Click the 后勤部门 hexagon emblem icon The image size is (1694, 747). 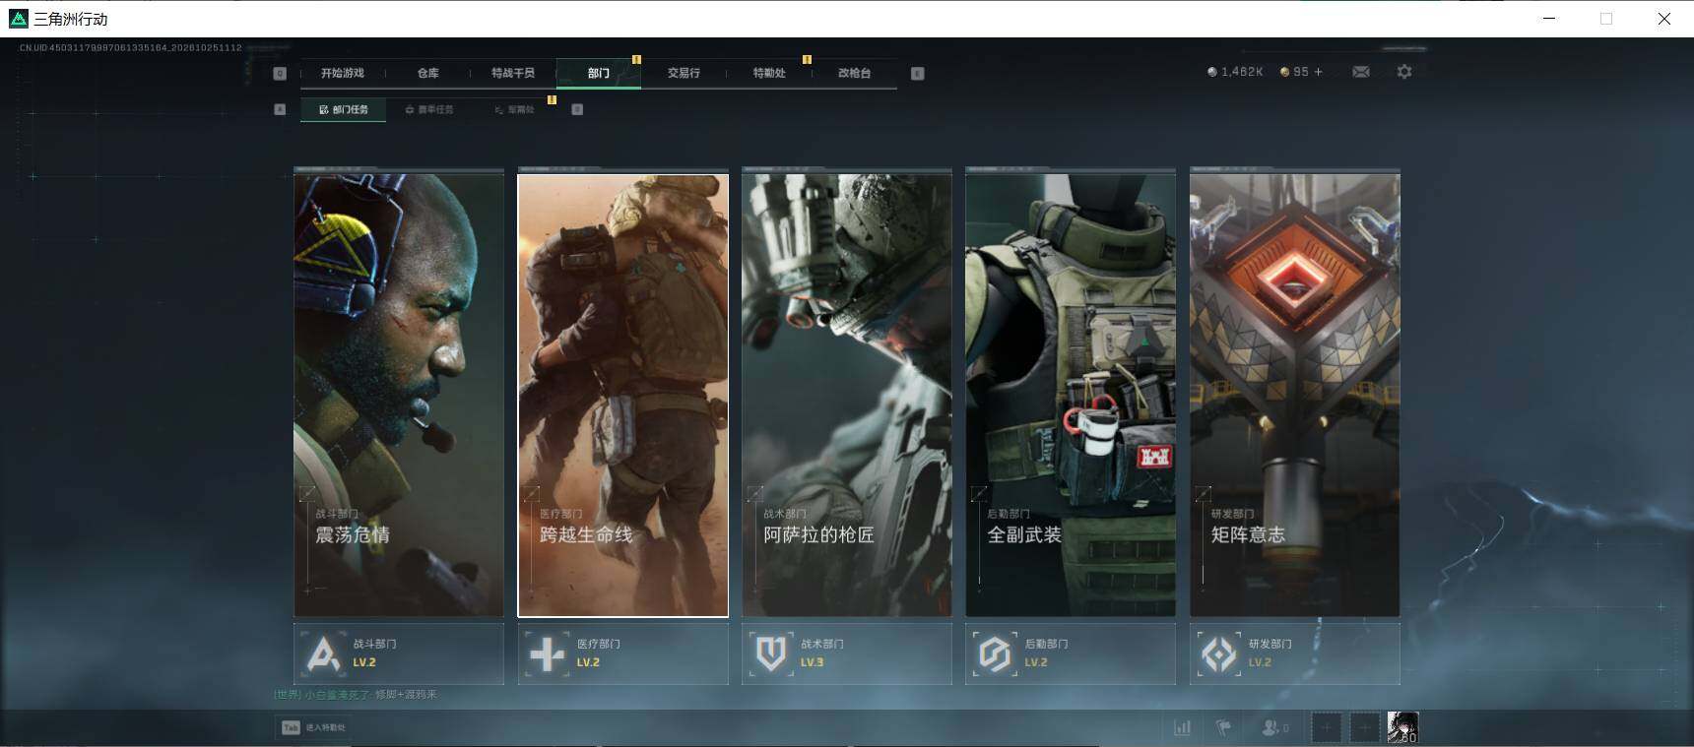coord(995,654)
